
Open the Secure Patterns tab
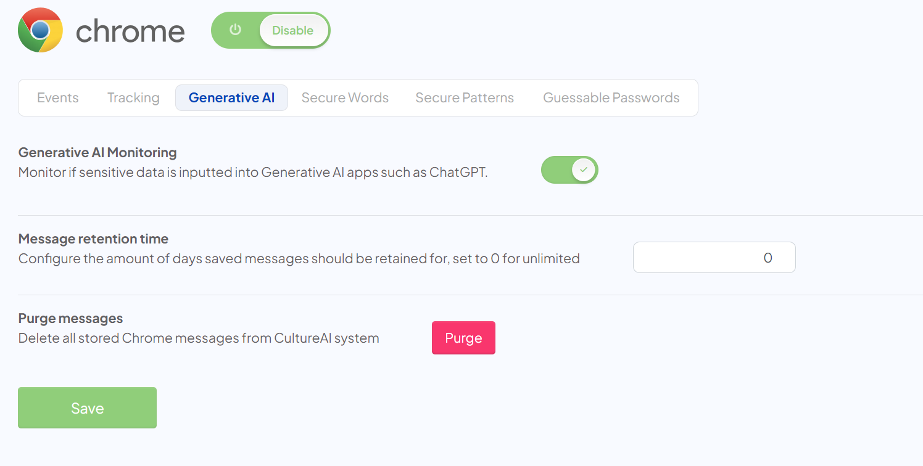click(465, 98)
